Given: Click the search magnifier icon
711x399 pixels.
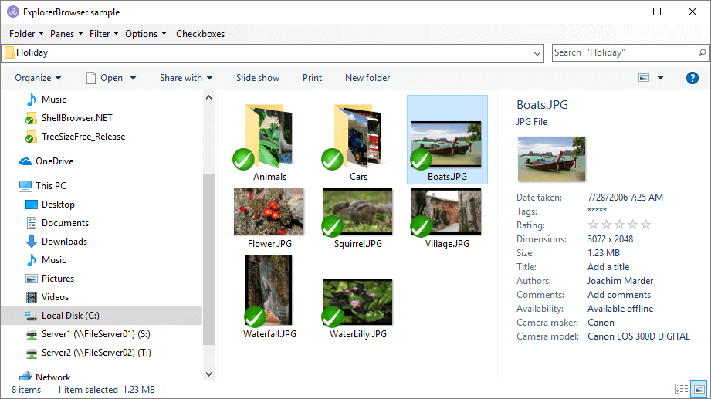Looking at the screenshot, I should coord(702,52).
